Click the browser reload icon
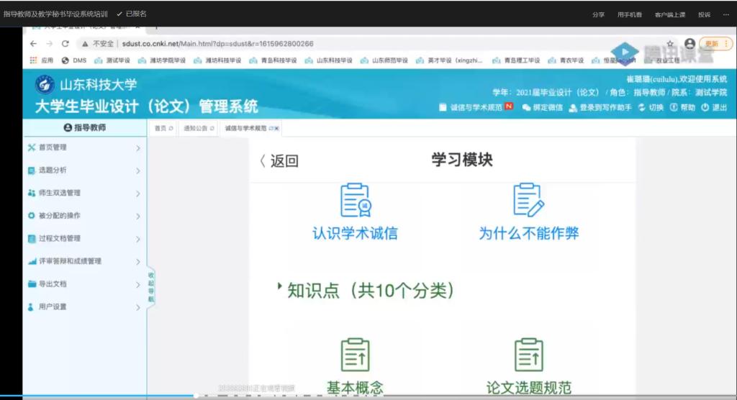 coord(65,44)
